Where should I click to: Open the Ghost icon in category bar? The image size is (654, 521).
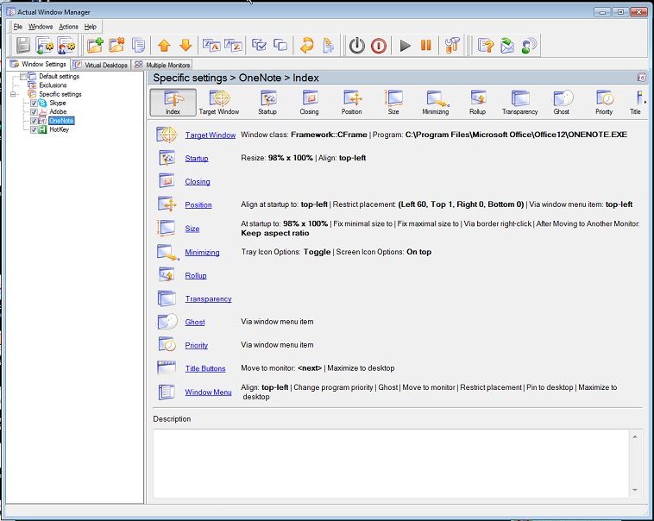[562, 102]
